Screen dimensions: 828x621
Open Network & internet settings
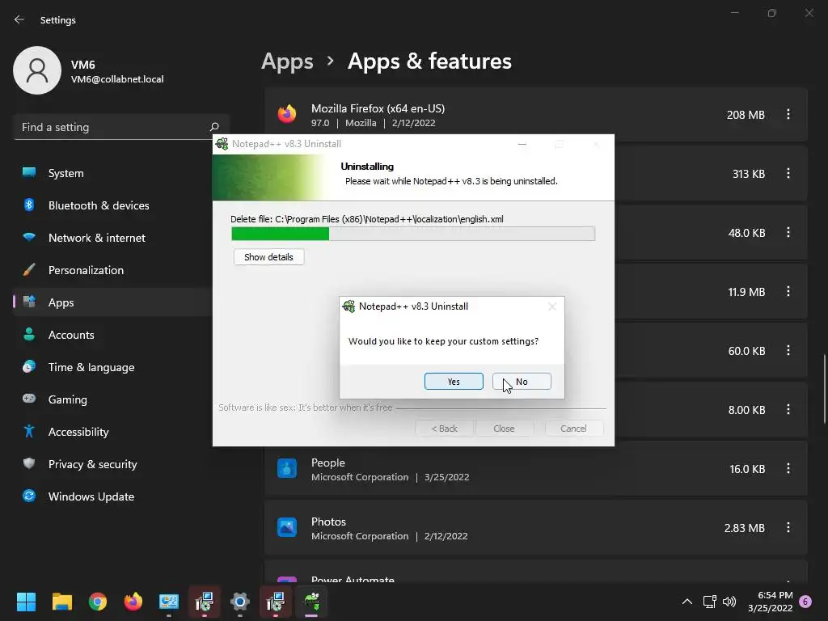[113, 238]
